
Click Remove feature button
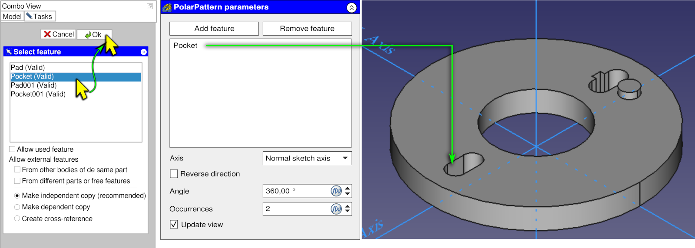307,29
